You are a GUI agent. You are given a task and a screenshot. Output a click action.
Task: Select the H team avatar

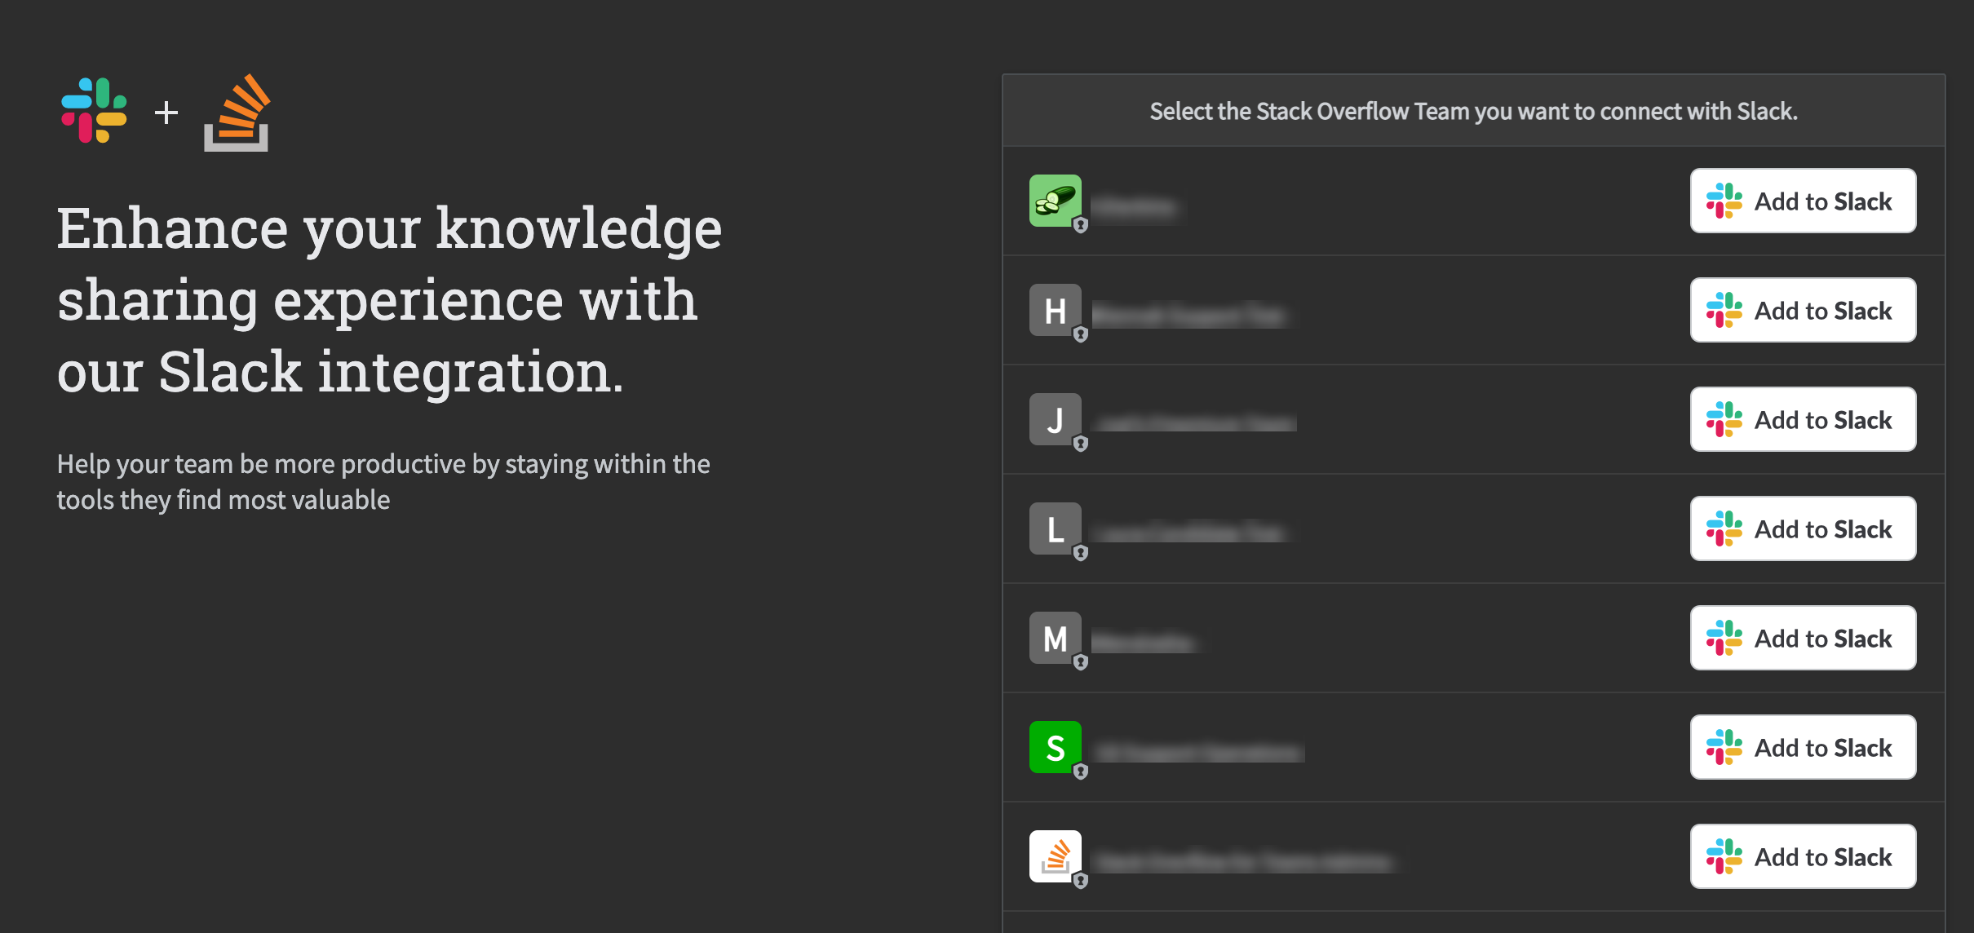tap(1055, 310)
